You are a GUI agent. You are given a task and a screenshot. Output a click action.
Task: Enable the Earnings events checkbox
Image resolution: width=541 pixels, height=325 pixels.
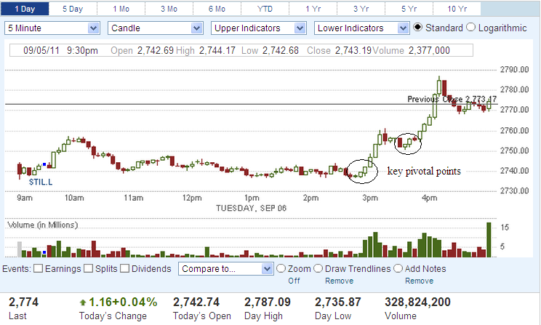(38, 268)
